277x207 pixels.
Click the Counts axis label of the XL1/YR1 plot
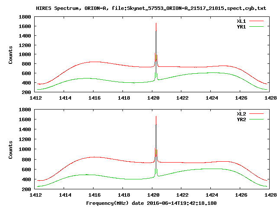coord(10,55)
